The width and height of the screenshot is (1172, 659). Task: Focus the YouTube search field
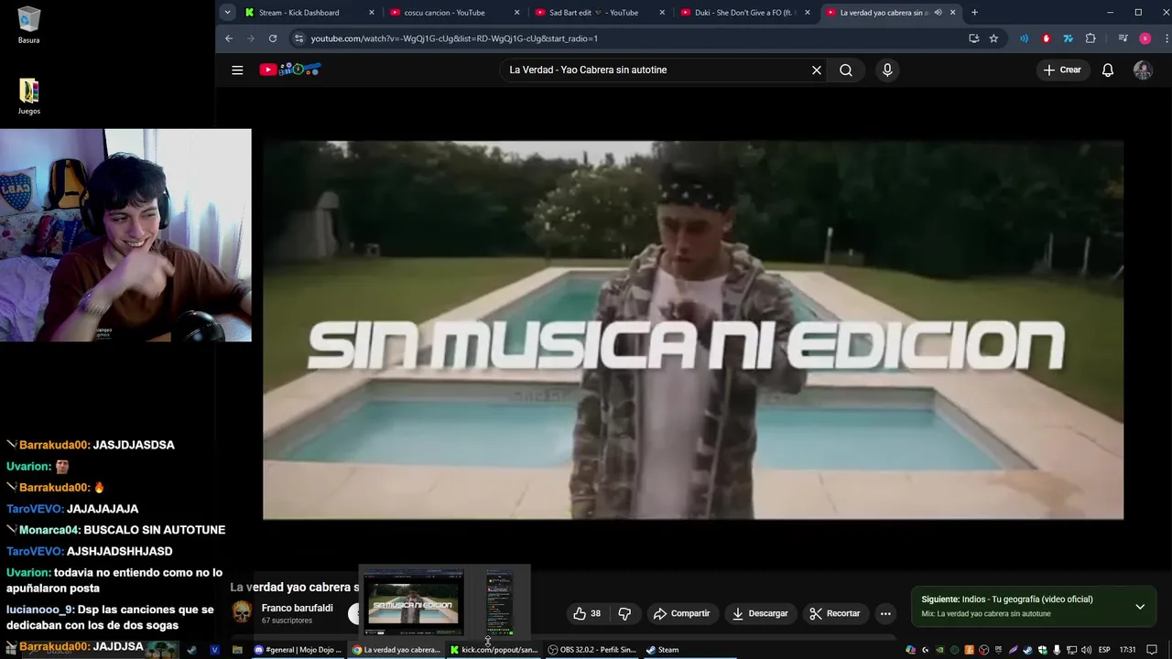click(x=657, y=70)
